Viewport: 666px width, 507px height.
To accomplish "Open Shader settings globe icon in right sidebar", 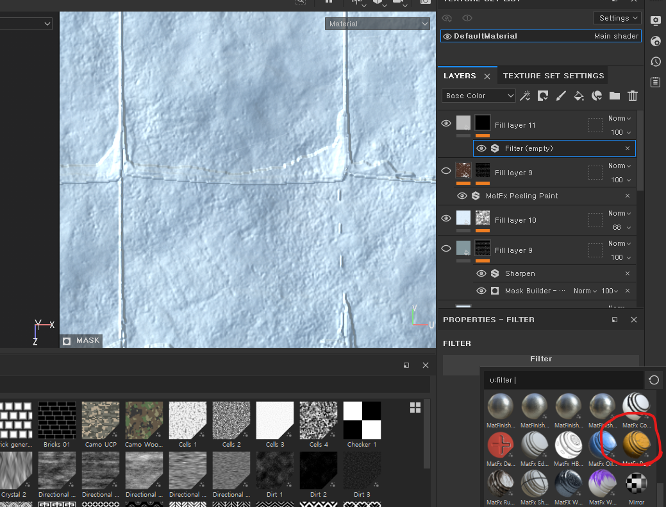I will (655, 41).
